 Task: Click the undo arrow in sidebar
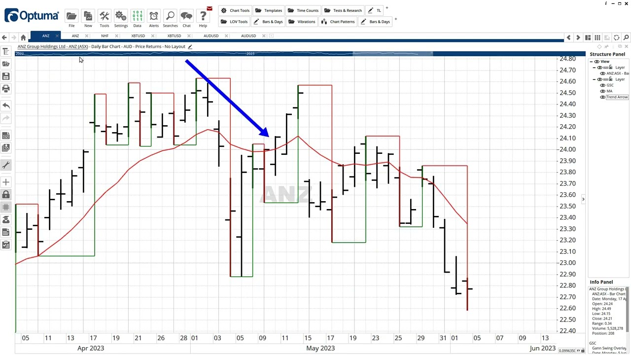[6, 106]
